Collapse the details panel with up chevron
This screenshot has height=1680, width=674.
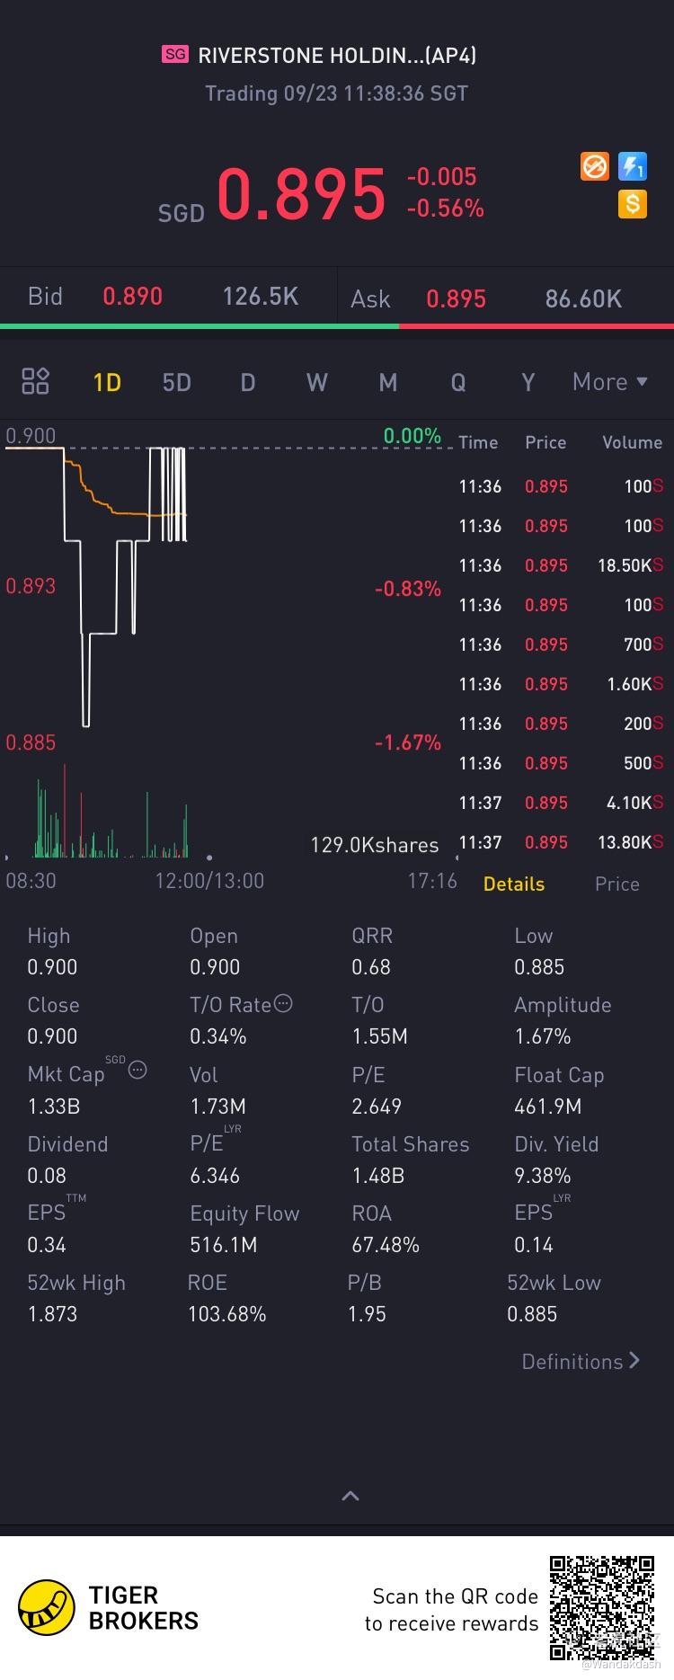350,1496
